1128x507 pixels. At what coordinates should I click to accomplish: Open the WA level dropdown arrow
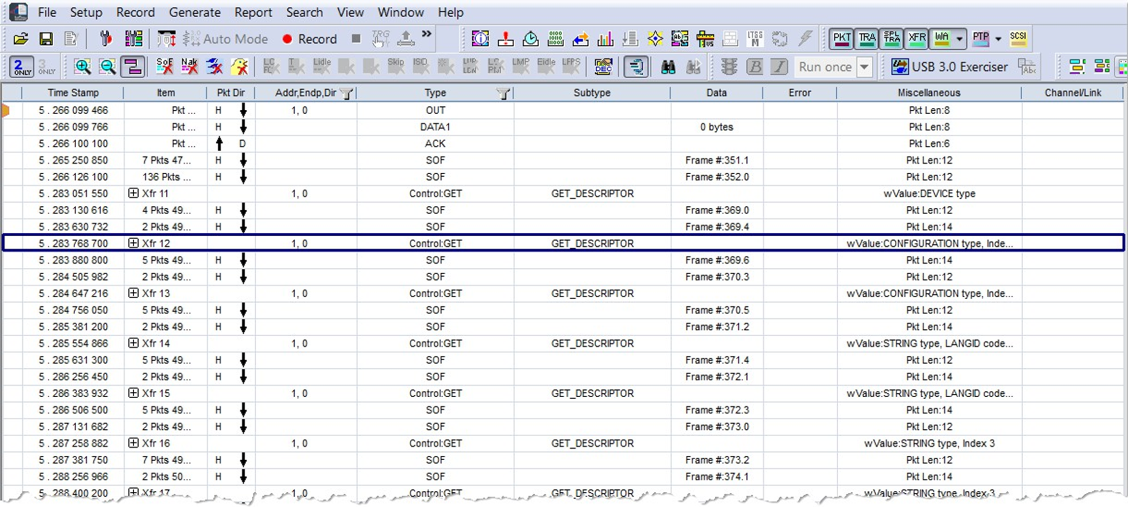959,38
